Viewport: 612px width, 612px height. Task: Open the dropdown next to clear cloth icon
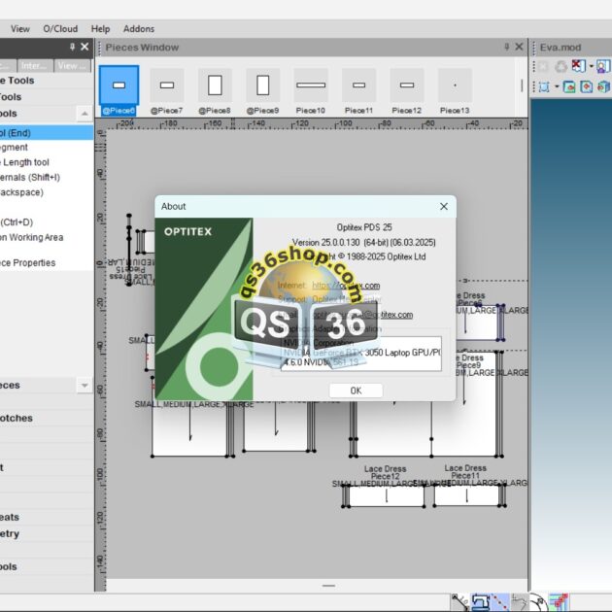[592, 66]
